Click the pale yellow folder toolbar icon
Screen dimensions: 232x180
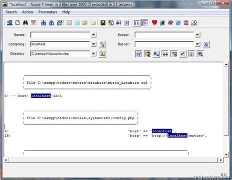[x=93, y=22]
